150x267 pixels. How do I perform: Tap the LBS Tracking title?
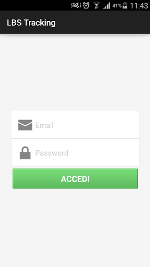coord(31,23)
